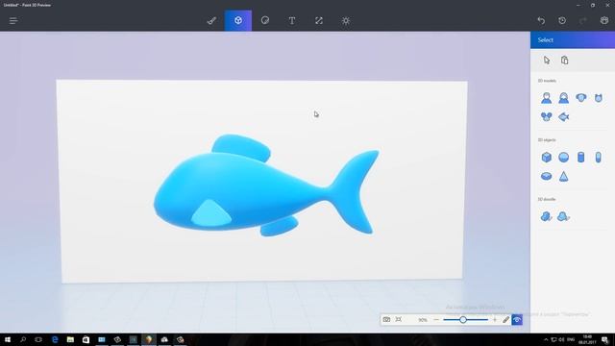Undo the last action
Viewport: 615px width, 346px height.
click(541, 21)
